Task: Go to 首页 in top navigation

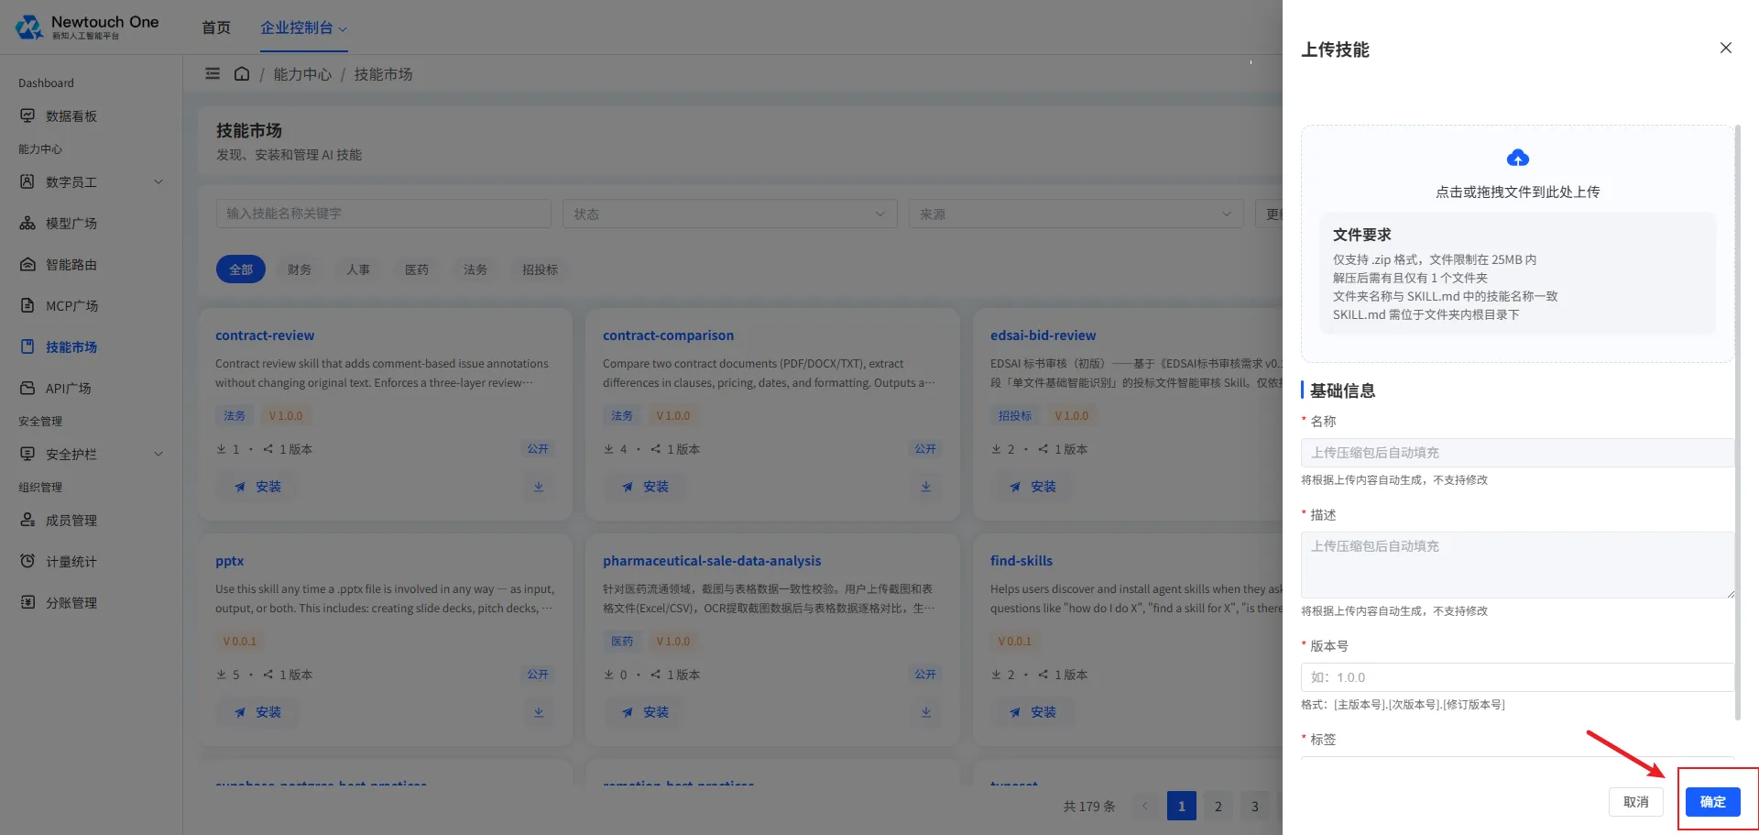Action: pos(216,27)
